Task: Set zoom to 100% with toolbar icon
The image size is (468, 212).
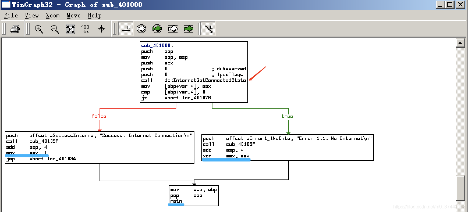Action: (86, 29)
